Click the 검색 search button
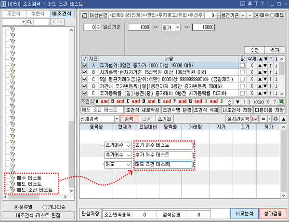Screen dimensions: 289x222 [x=129, y=119]
